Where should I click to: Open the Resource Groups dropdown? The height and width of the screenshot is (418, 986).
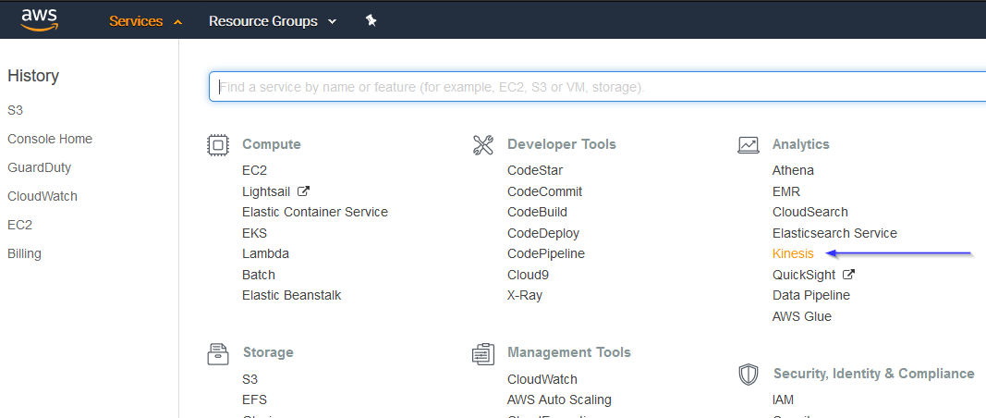click(x=273, y=20)
